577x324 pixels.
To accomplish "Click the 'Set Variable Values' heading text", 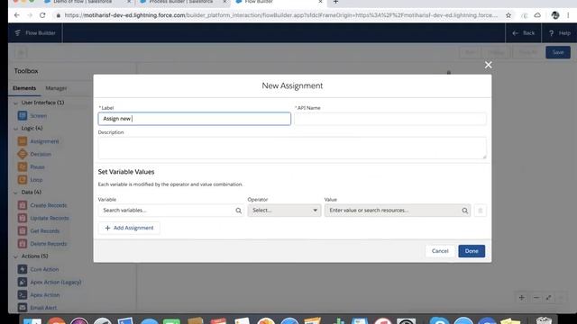I will pyautogui.click(x=126, y=172).
